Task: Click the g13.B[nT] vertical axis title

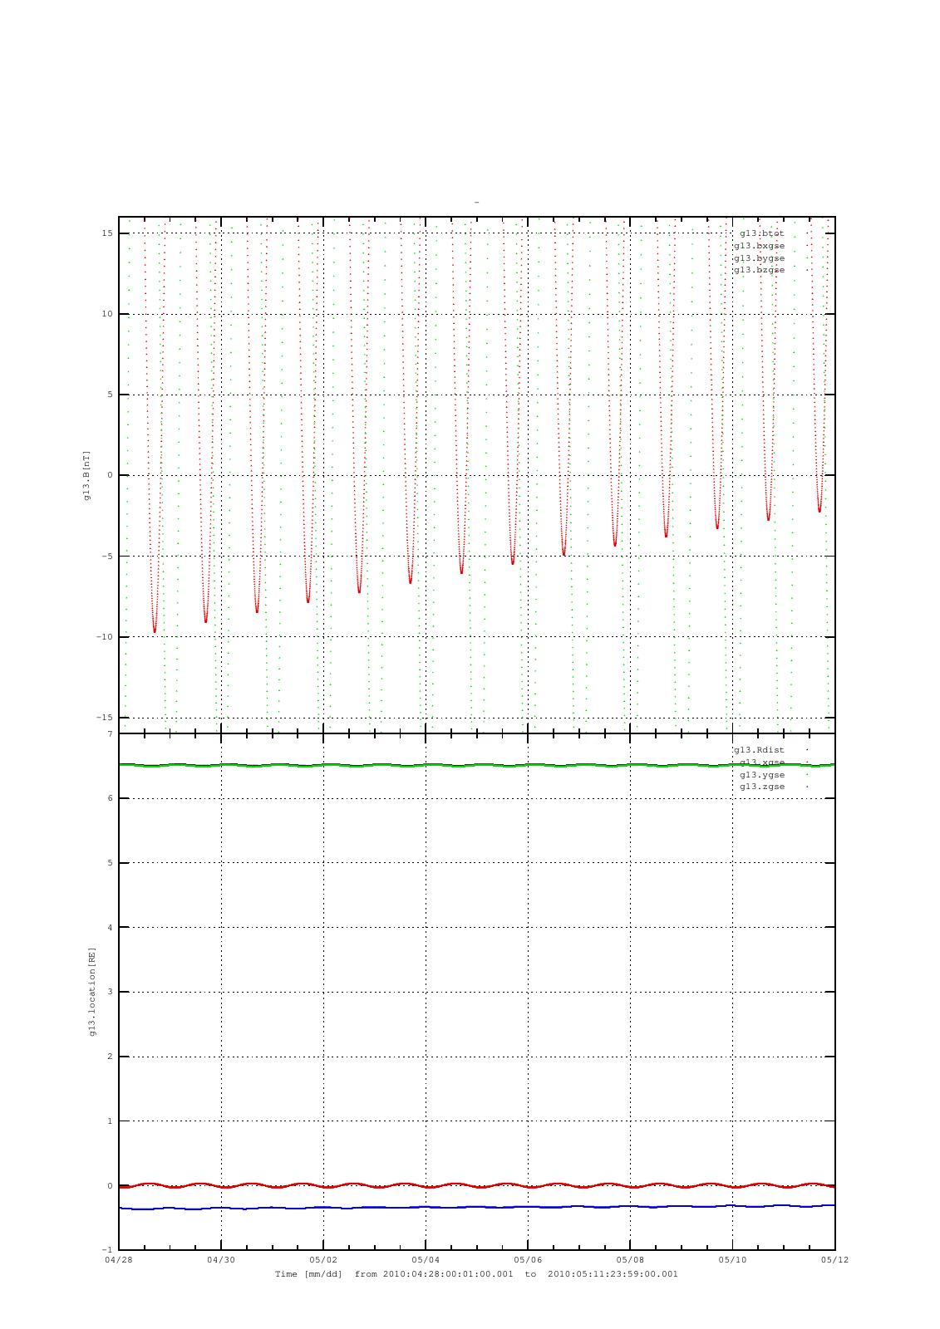Action: (x=86, y=475)
